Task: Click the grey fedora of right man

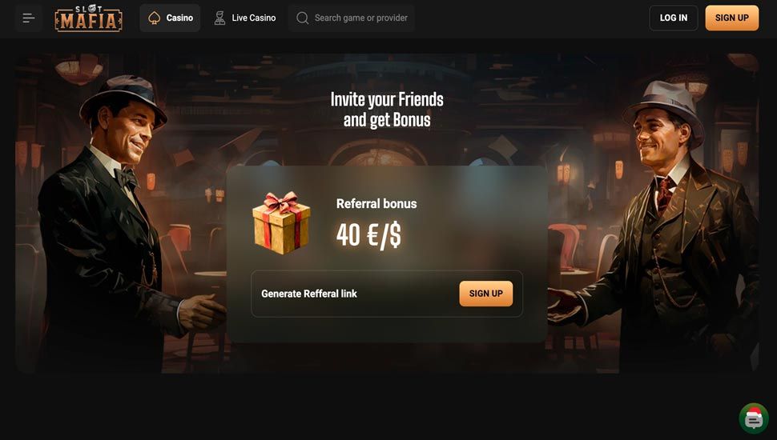Action: [664, 111]
